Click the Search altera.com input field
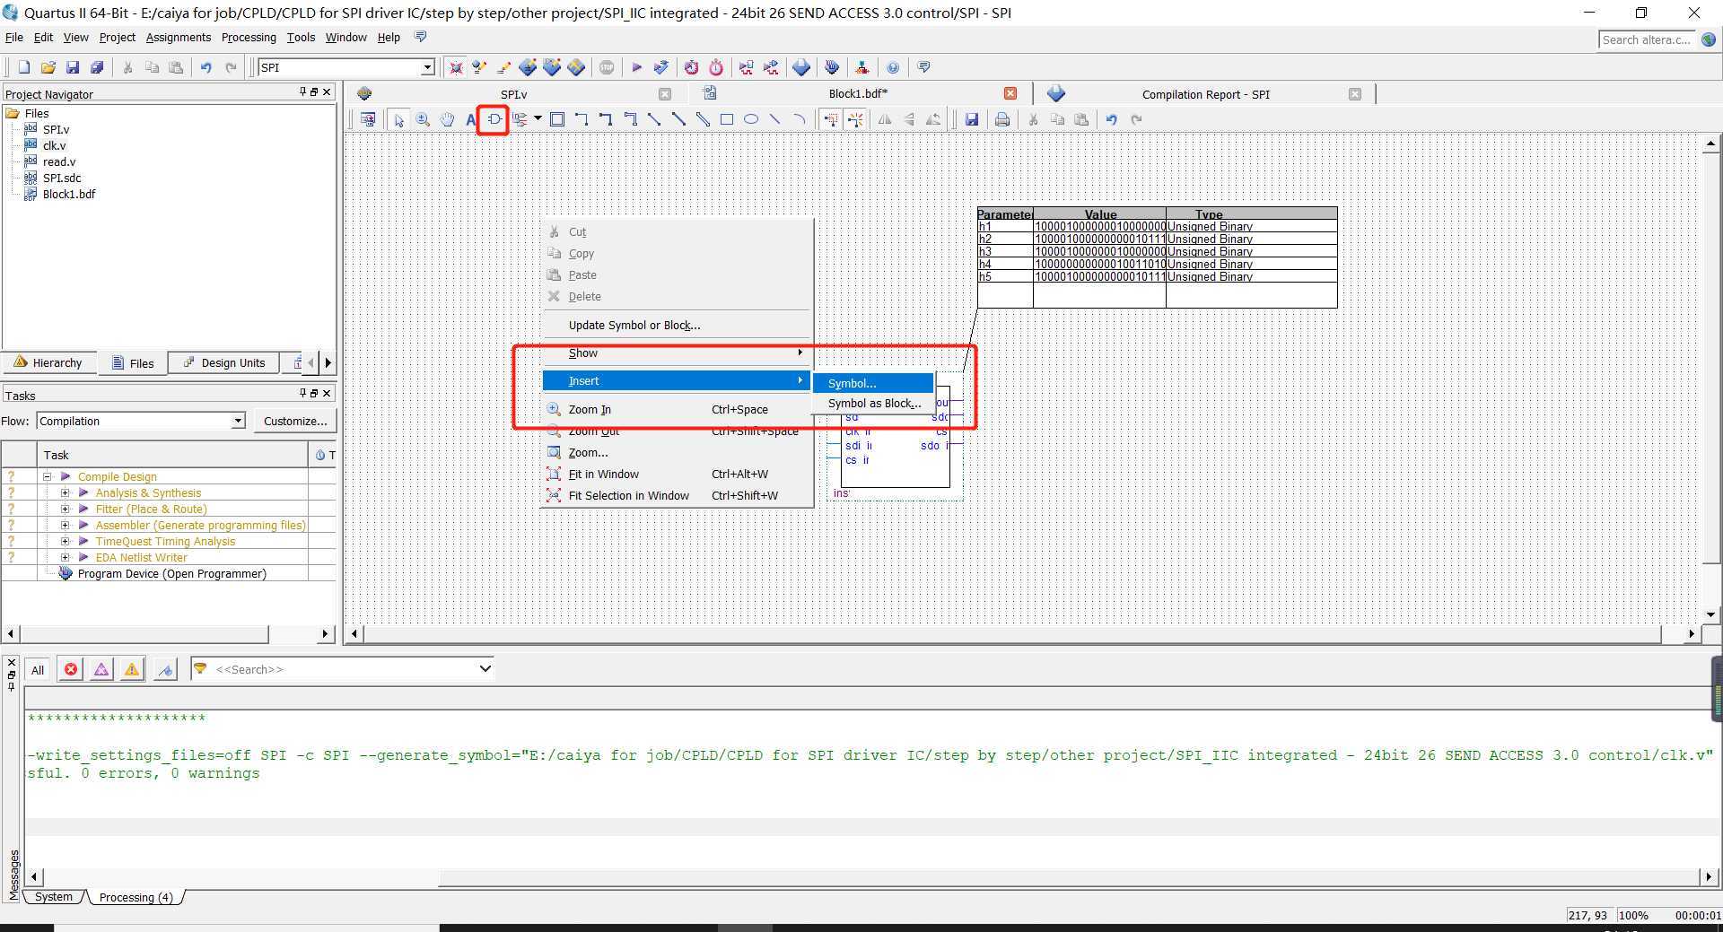Image resolution: width=1723 pixels, height=932 pixels. (1648, 39)
